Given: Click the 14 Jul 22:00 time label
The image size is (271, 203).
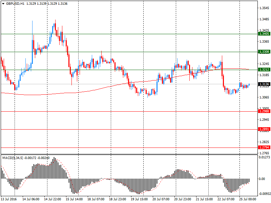Looking at the screenshot, I should click(x=53, y=199).
